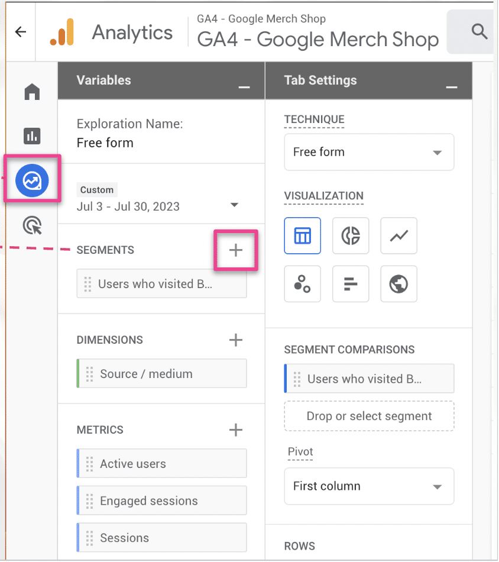
Task: Minimize the Variables panel
Action: pyautogui.click(x=244, y=86)
